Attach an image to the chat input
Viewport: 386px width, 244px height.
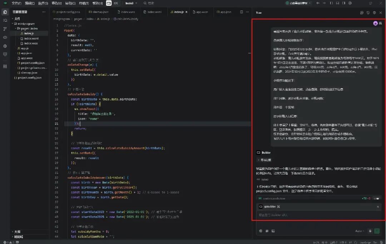click(x=273, y=231)
